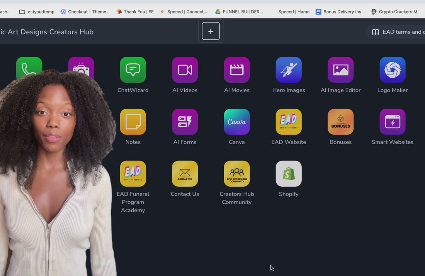Open the AI Forms icon

pyautogui.click(x=185, y=122)
